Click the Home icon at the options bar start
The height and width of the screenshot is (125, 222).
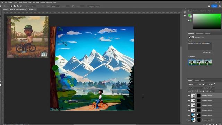pos(1,6)
